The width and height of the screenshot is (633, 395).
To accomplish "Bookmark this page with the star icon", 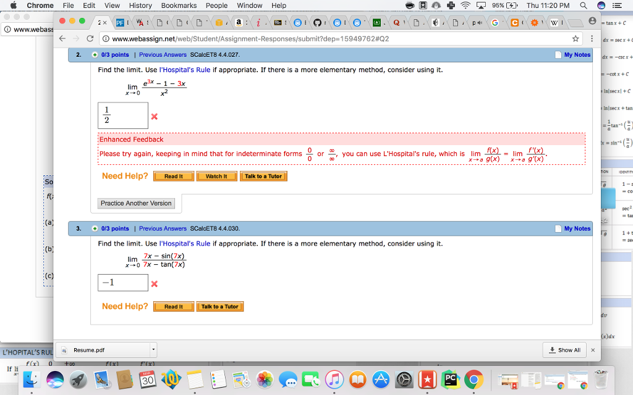I will [x=576, y=39].
